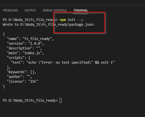Screen dimensions: 145x117
Task: Open the OUTPUT tab
Action: [x=30, y=10]
